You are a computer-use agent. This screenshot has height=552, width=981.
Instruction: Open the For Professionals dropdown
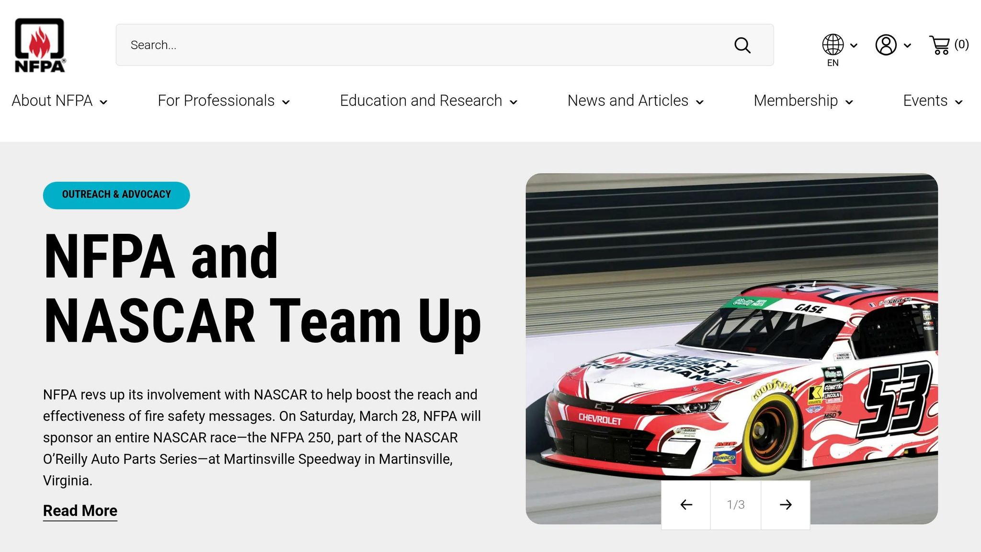(224, 101)
